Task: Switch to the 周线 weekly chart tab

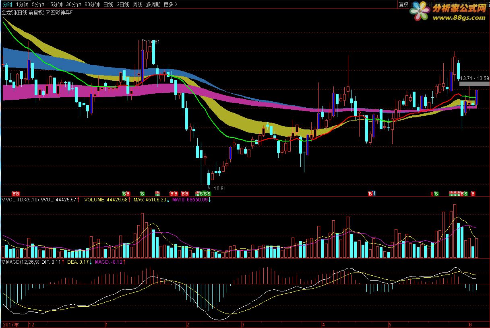Action: click(x=138, y=4)
